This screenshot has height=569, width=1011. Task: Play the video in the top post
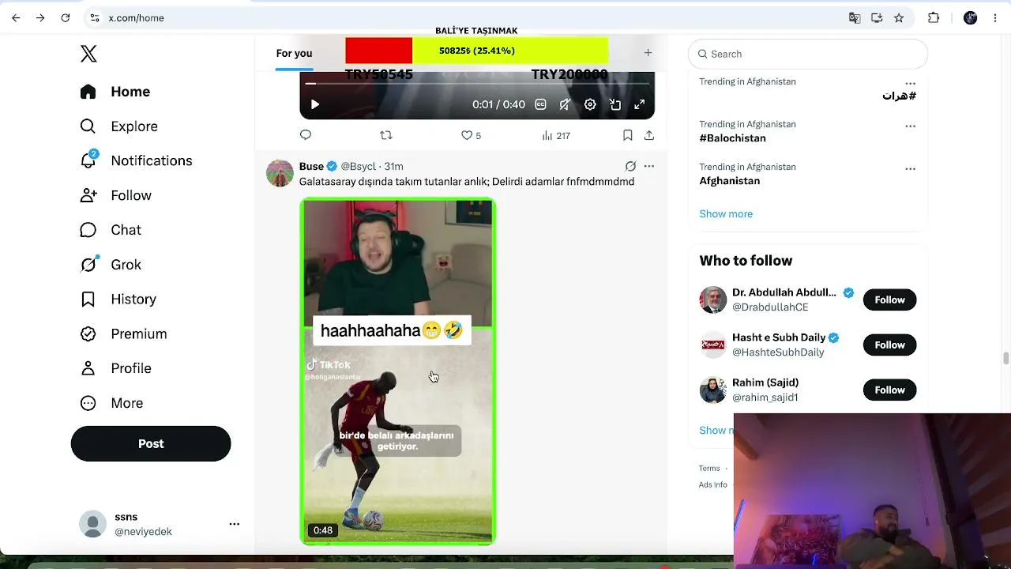[x=315, y=104]
